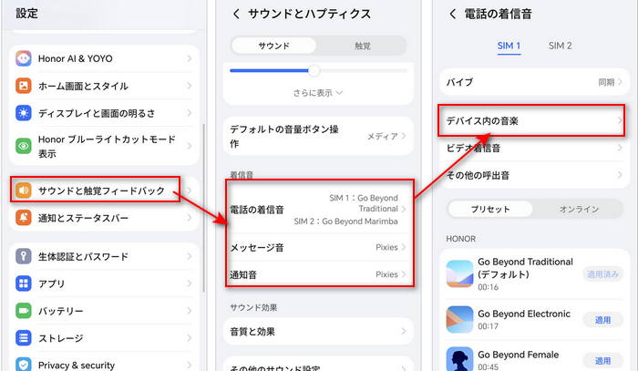
Task: Open アプリ settings
Action: (104, 283)
